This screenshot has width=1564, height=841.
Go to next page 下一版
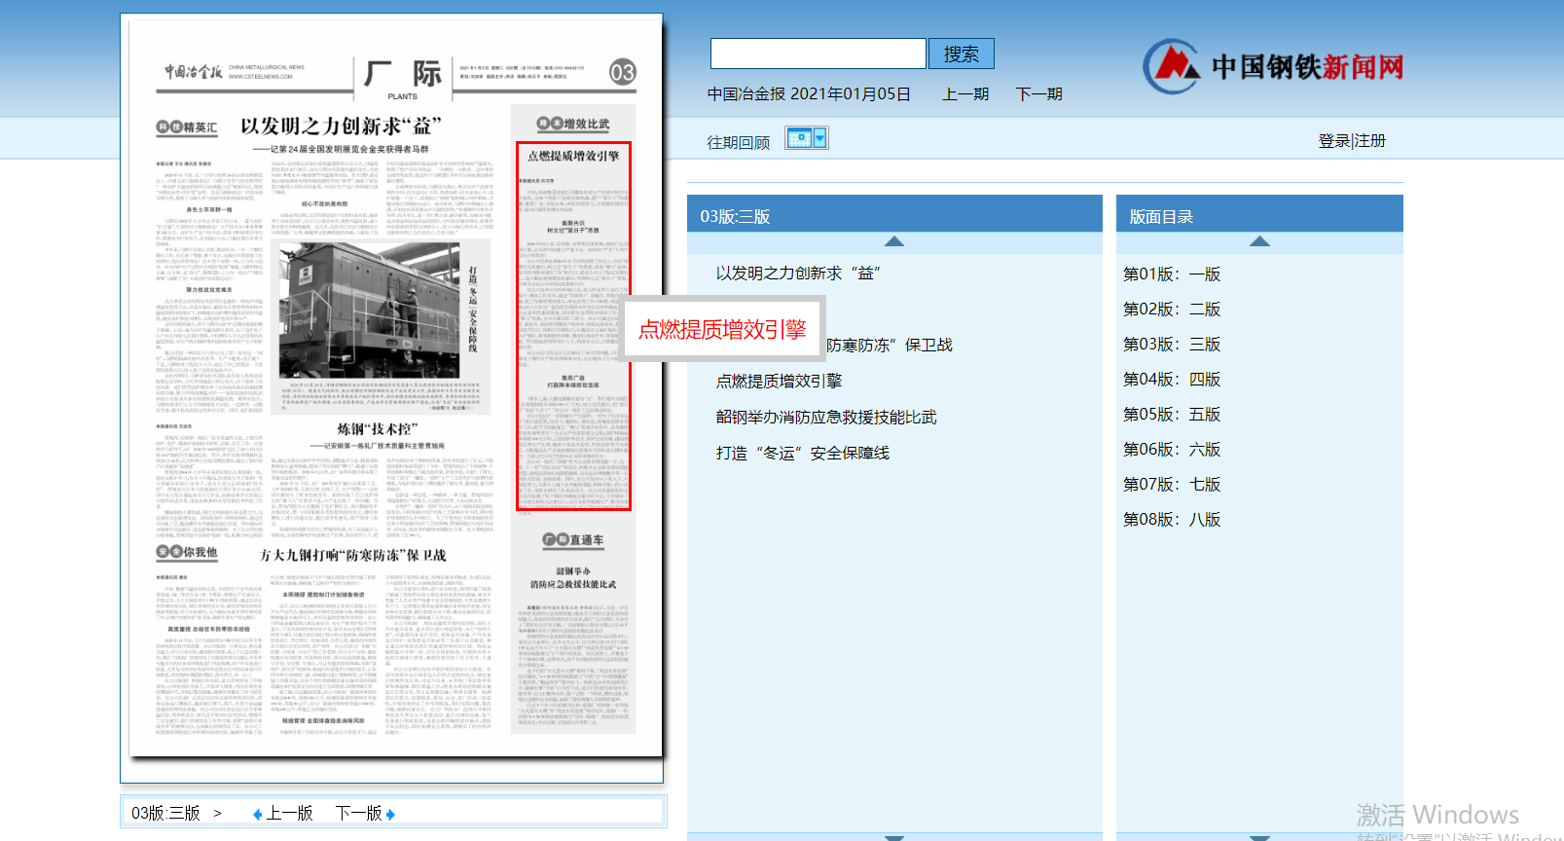coord(359,814)
